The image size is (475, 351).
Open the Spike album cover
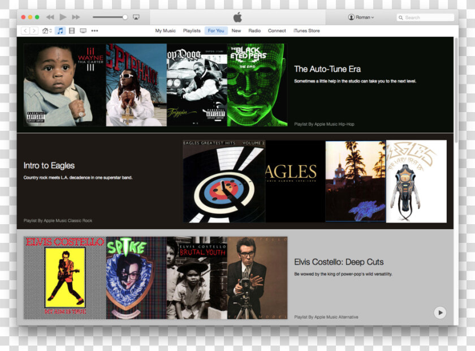tap(136, 278)
